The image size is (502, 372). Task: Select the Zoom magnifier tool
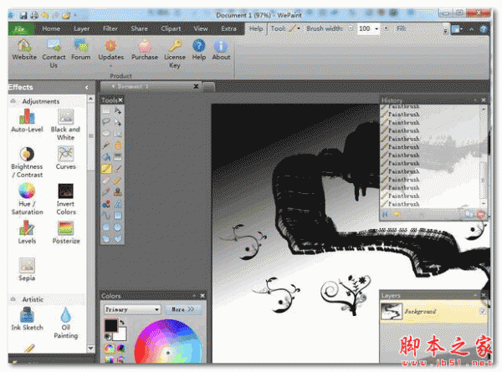[118, 134]
